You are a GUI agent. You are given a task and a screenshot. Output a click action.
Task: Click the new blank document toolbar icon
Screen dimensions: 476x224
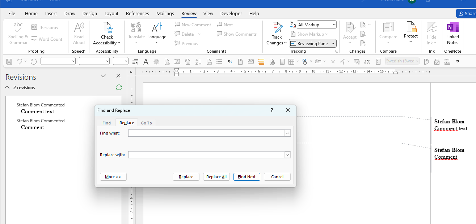pyautogui.click(x=240, y=62)
